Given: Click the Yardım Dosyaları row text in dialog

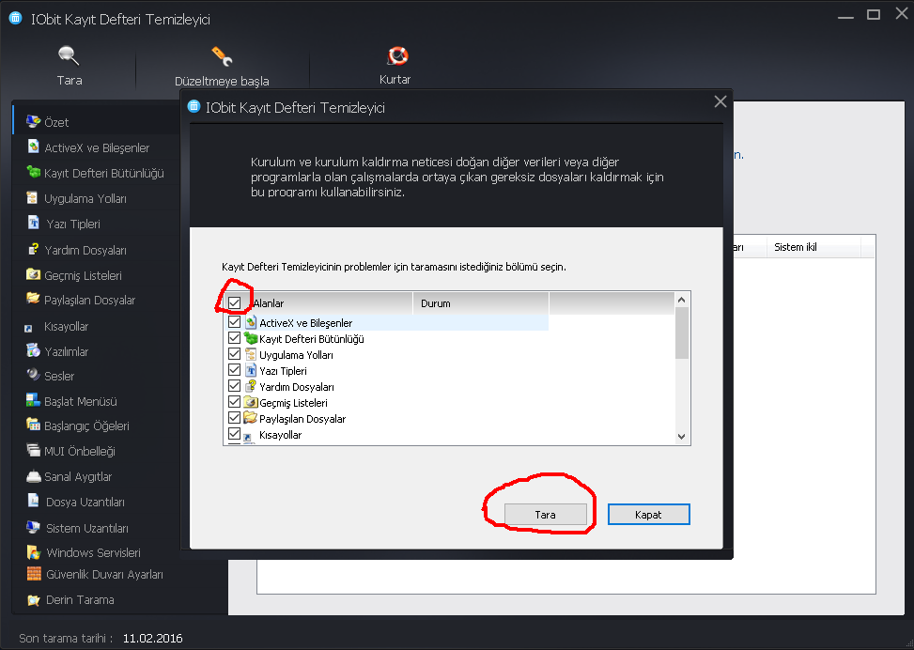Looking at the screenshot, I should pos(297,387).
